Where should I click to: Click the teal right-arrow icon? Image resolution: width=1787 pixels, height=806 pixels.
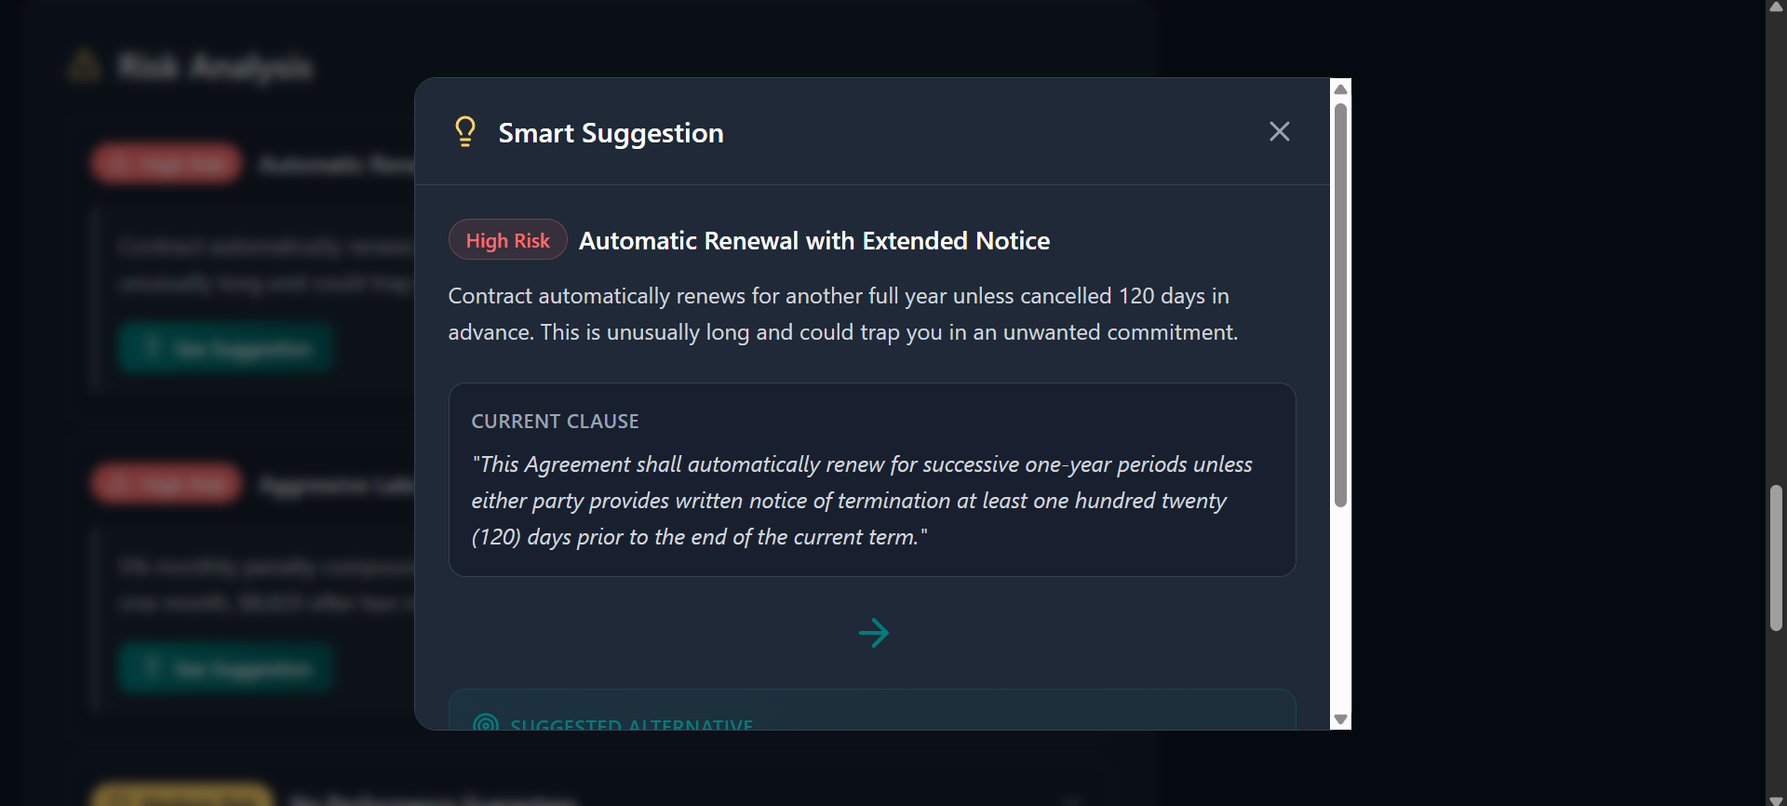pyautogui.click(x=873, y=633)
